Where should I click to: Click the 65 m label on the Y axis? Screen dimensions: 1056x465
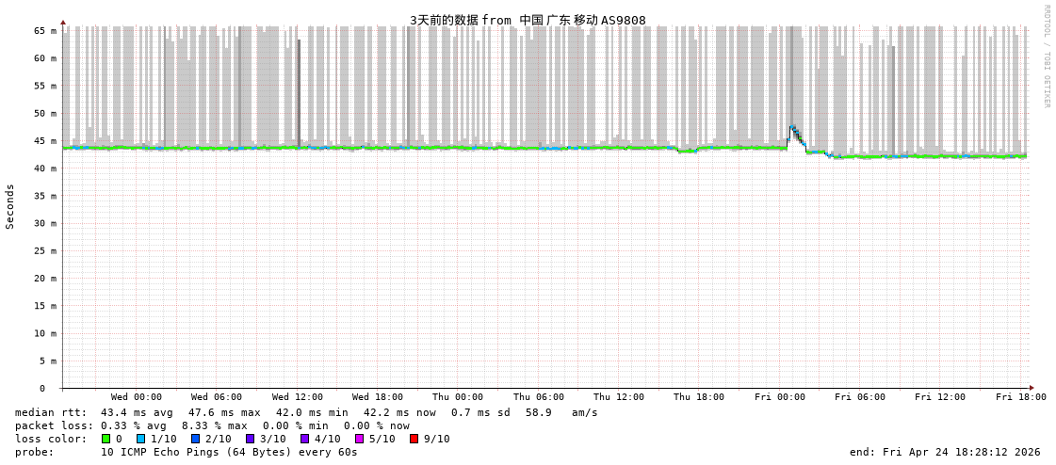[45, 31]
